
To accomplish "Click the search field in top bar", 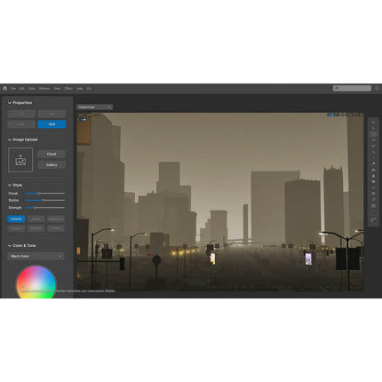I will click(352, 88).
